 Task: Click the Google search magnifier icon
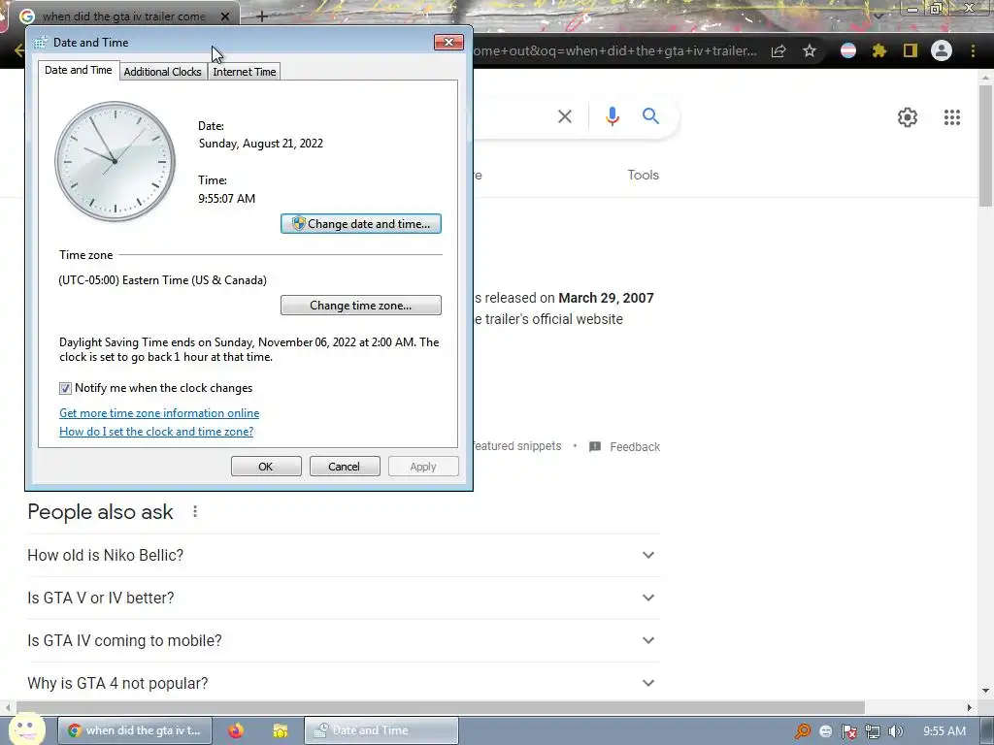[x=650, y=116]
